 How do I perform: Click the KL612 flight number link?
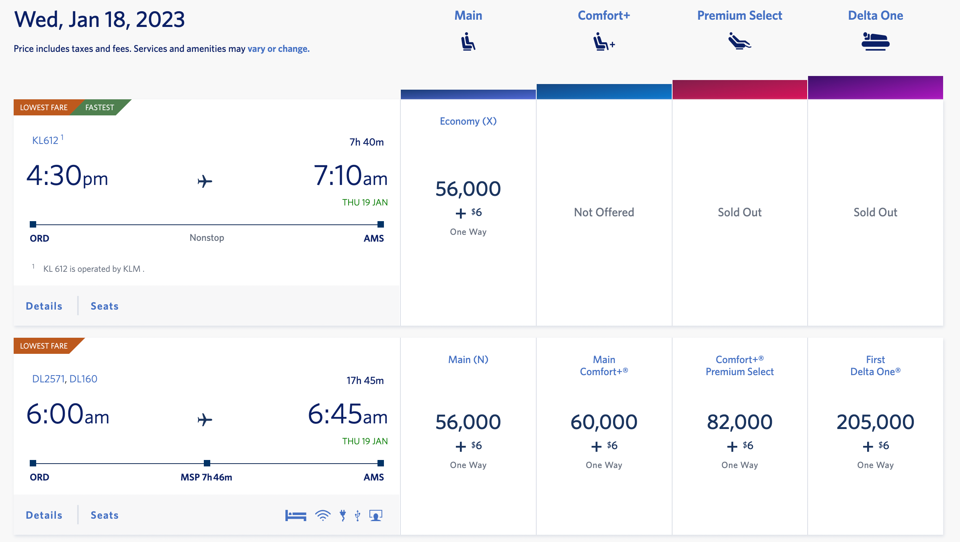45,140
